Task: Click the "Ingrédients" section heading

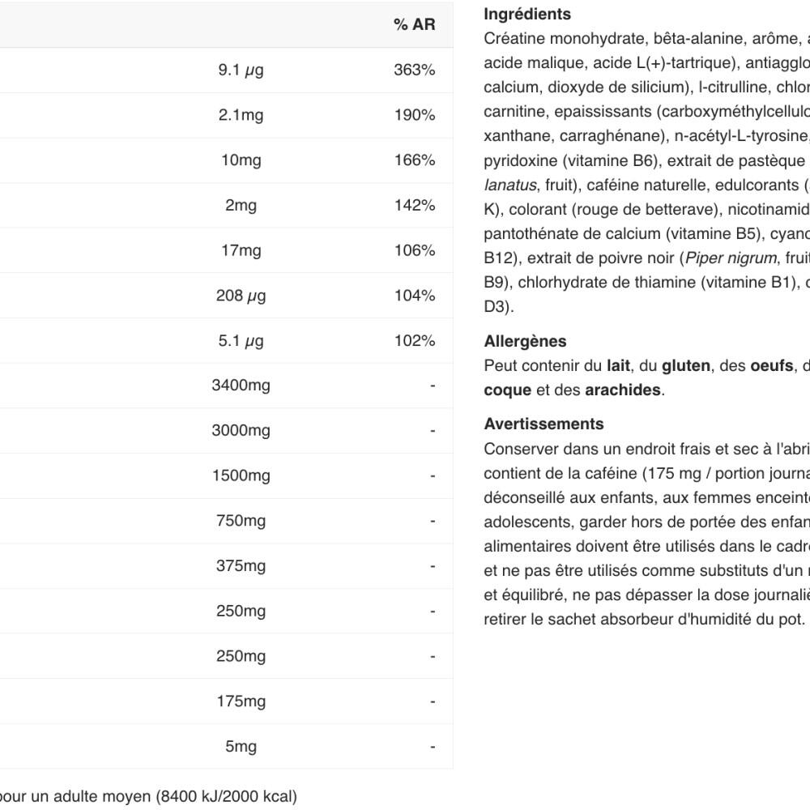Action: (x=526, y=15)
